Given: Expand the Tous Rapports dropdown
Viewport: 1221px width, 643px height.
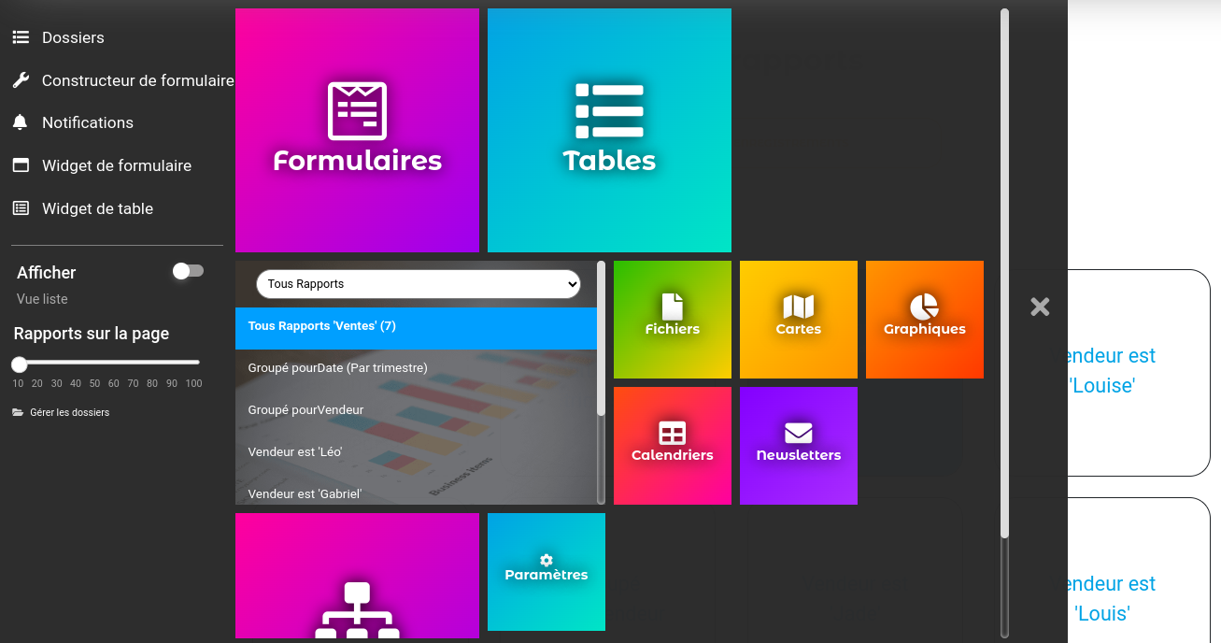Looking at the screenshot, I should point(418,284).
